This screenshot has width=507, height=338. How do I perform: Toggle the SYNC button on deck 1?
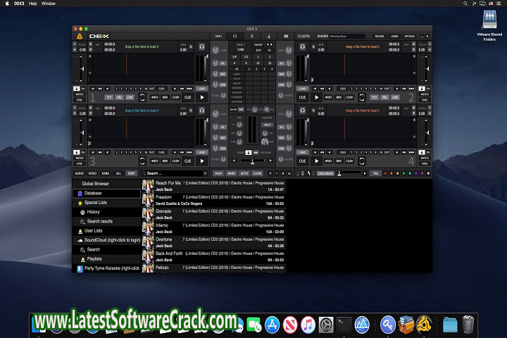(80, 100)
